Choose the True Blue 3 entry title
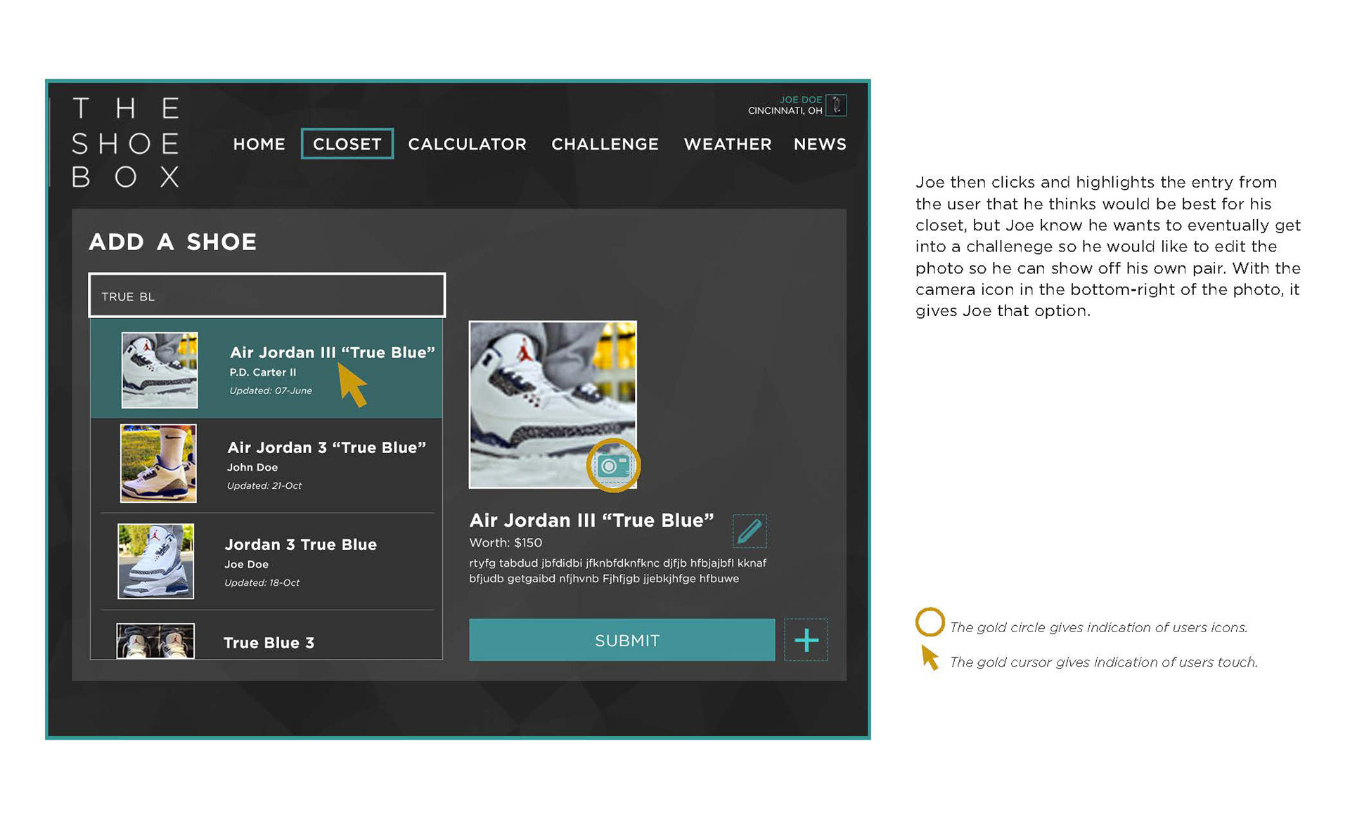The width and height of the screenshot is (1350, 819). pyautogui.click(x=269, y=643)
